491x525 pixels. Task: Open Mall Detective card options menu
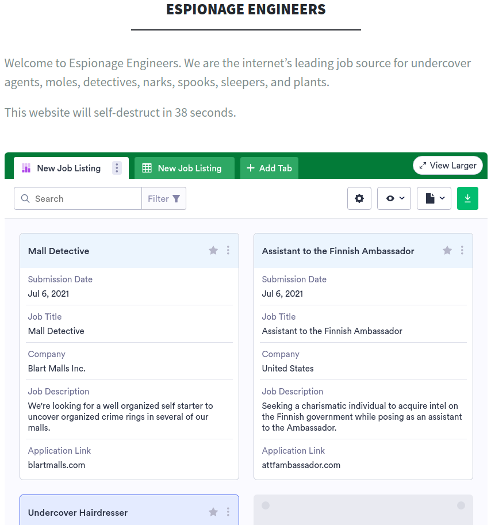[x=228, y=251]
